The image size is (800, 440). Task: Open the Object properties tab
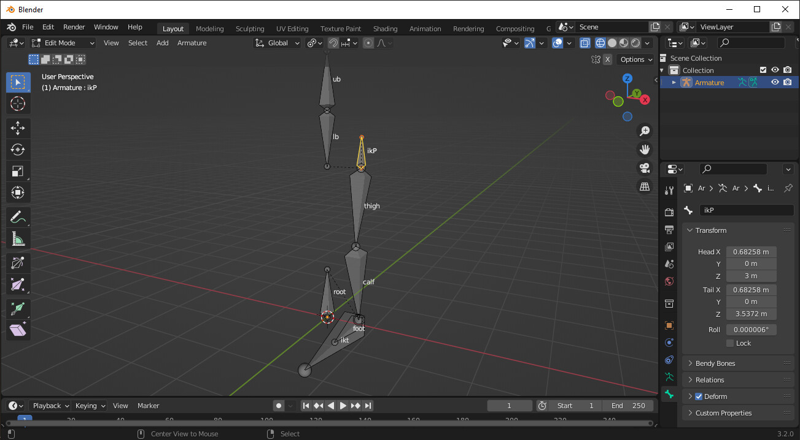tap(669, 325)
